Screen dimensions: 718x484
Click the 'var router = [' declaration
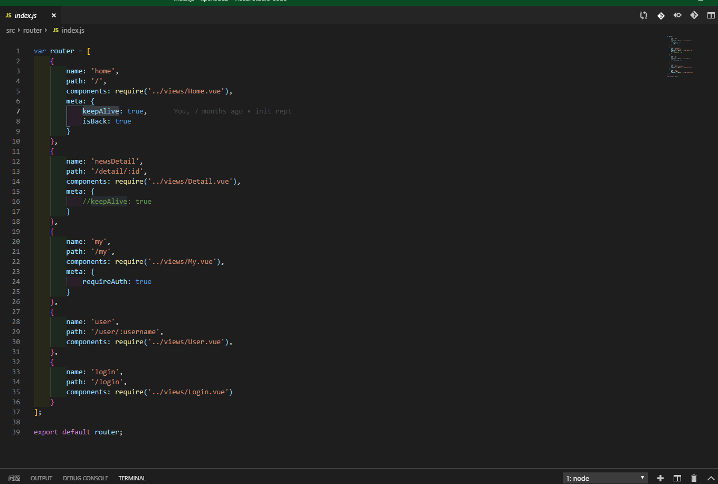62,51
